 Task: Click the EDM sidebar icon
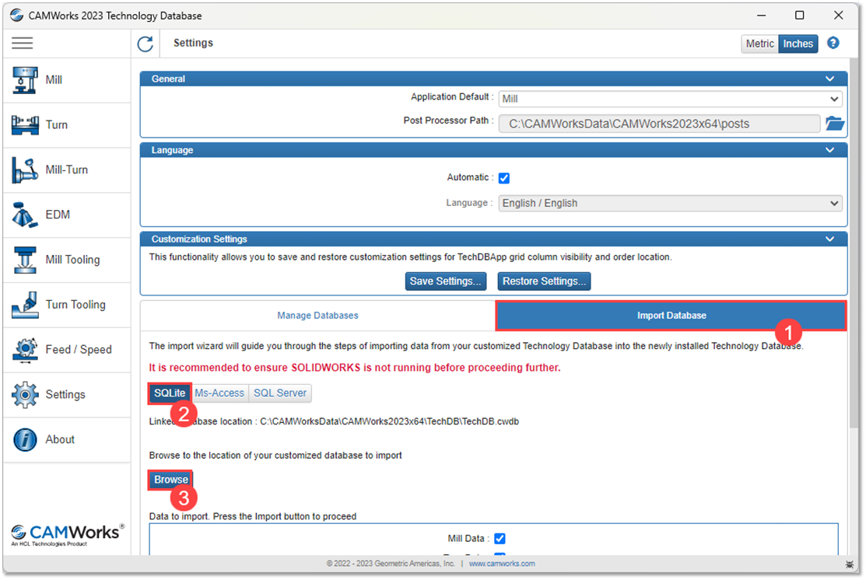[25, 215]
